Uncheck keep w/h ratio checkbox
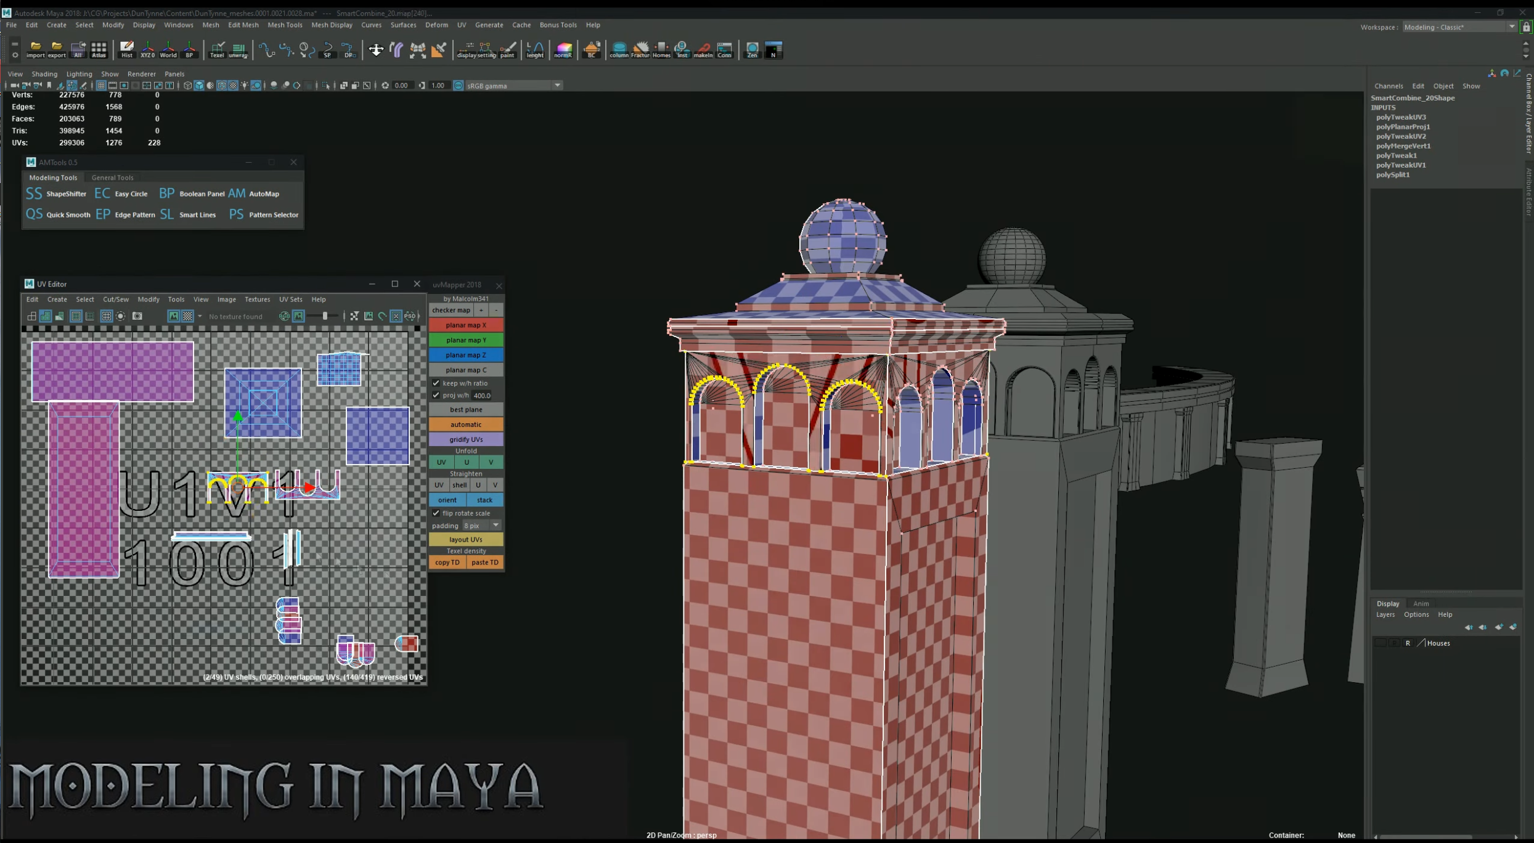 436,383
